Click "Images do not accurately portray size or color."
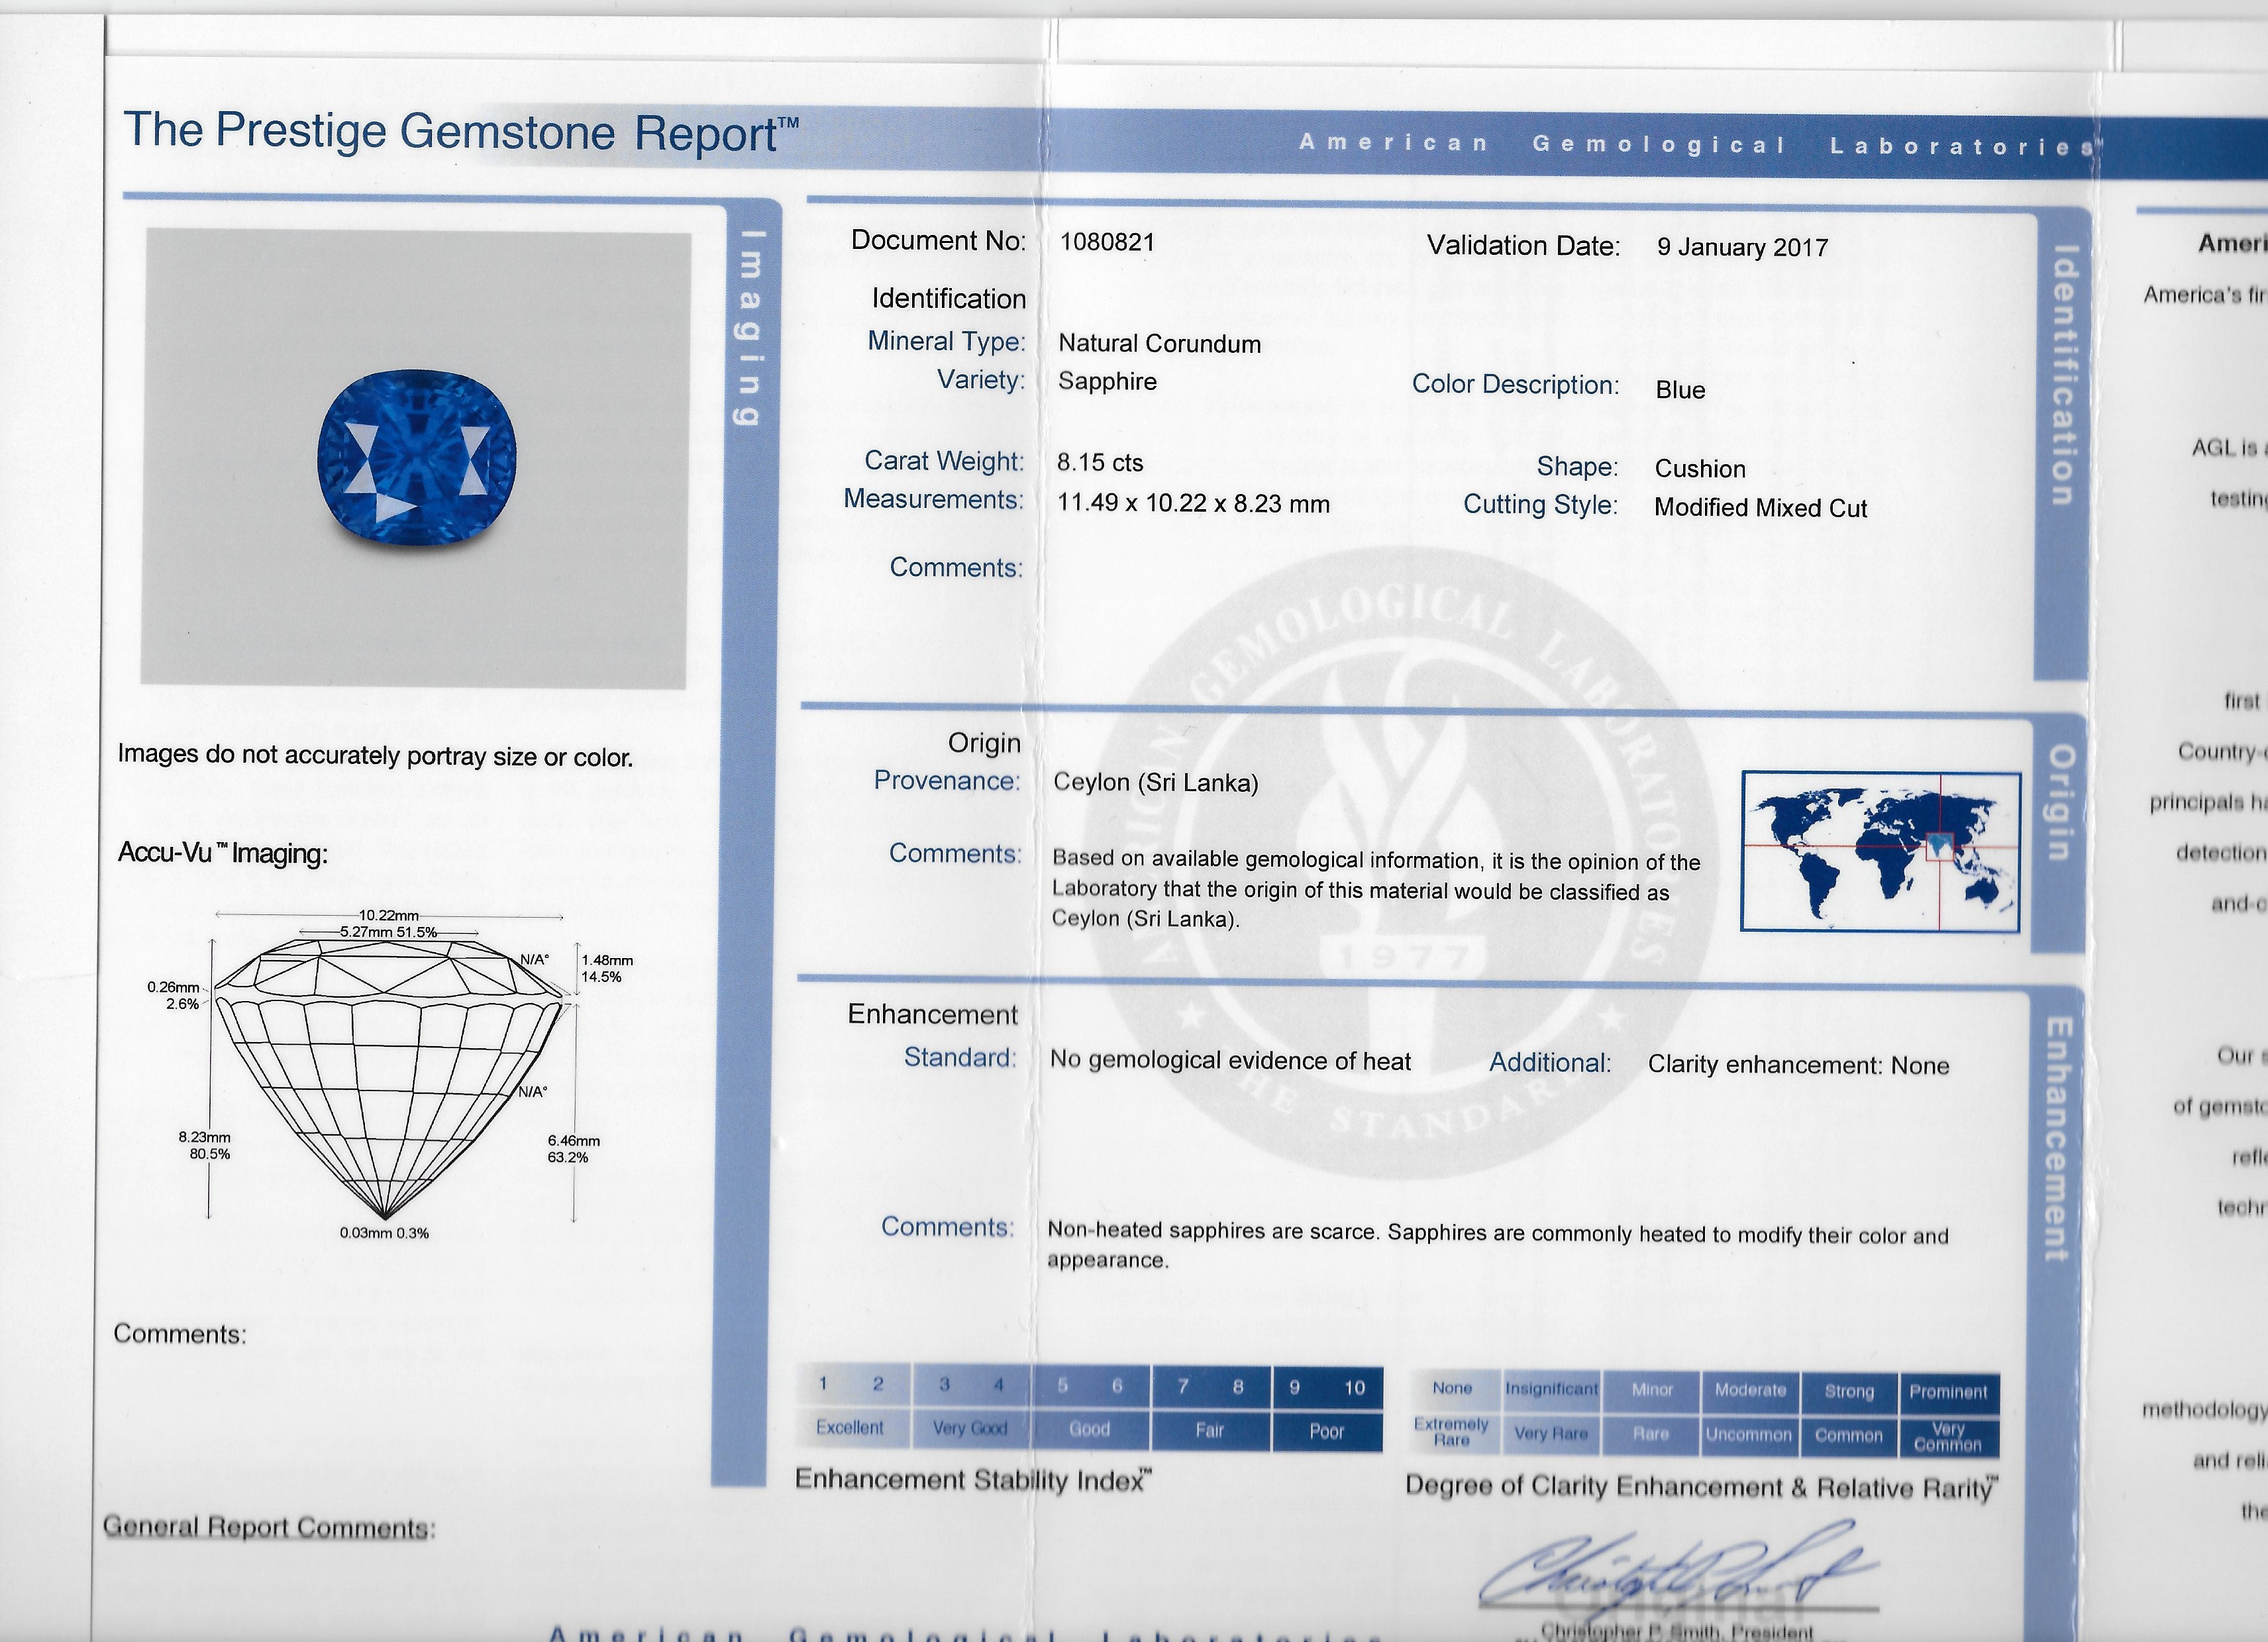2268x1642 pixels. point(375,755)
